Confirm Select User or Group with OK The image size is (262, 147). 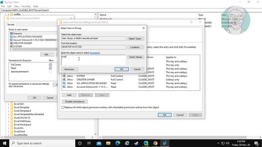tap(122, 69)
